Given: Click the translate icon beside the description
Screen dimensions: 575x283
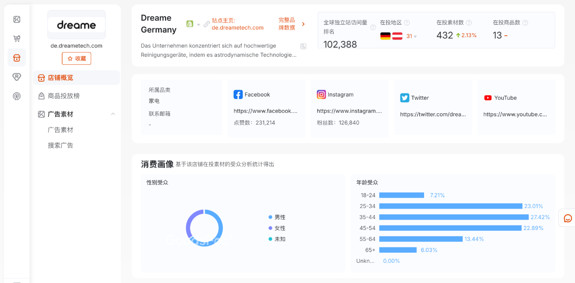Looking at the screenshot, I should pos(303,46).
